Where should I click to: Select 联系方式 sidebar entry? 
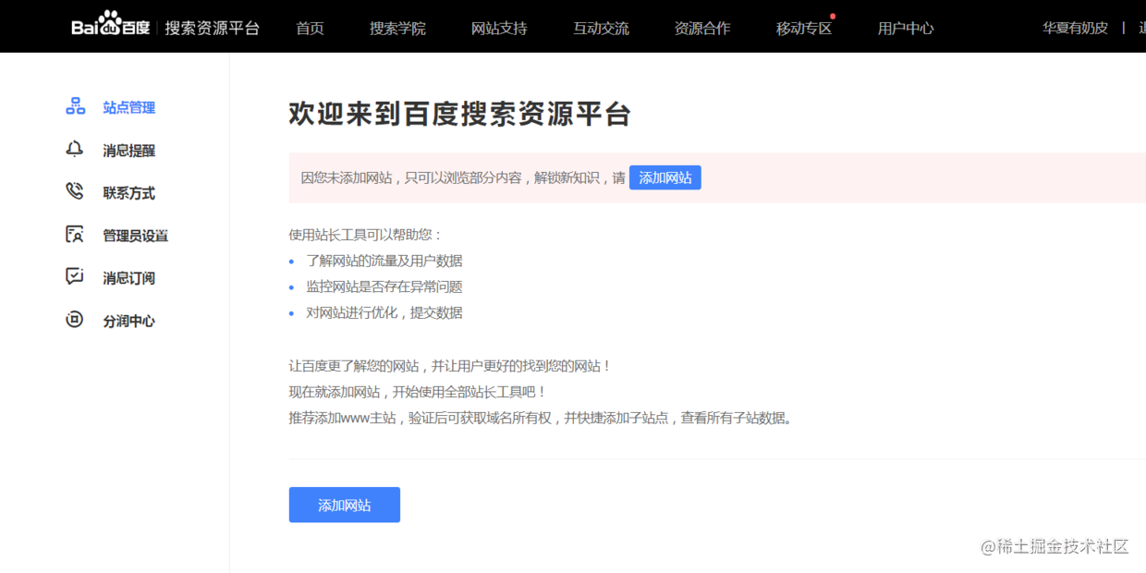(x=129, y=193)
